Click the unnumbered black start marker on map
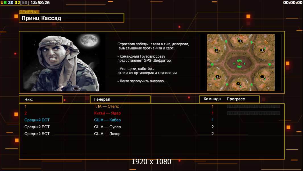 point(262,77)
